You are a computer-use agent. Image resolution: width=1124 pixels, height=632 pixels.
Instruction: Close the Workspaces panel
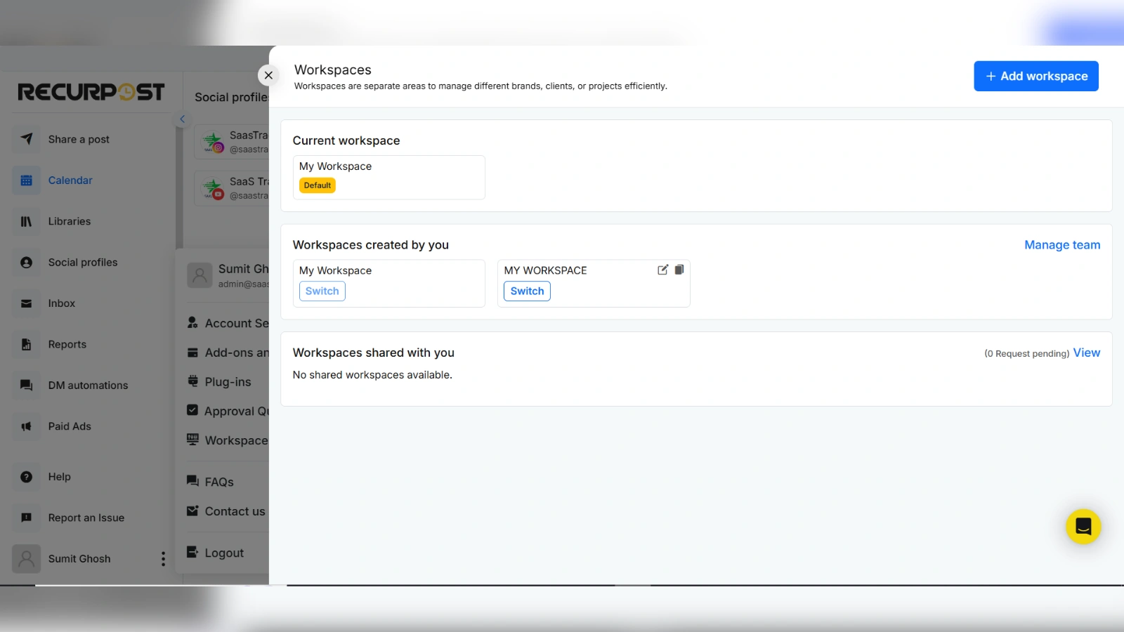[268, 75]
